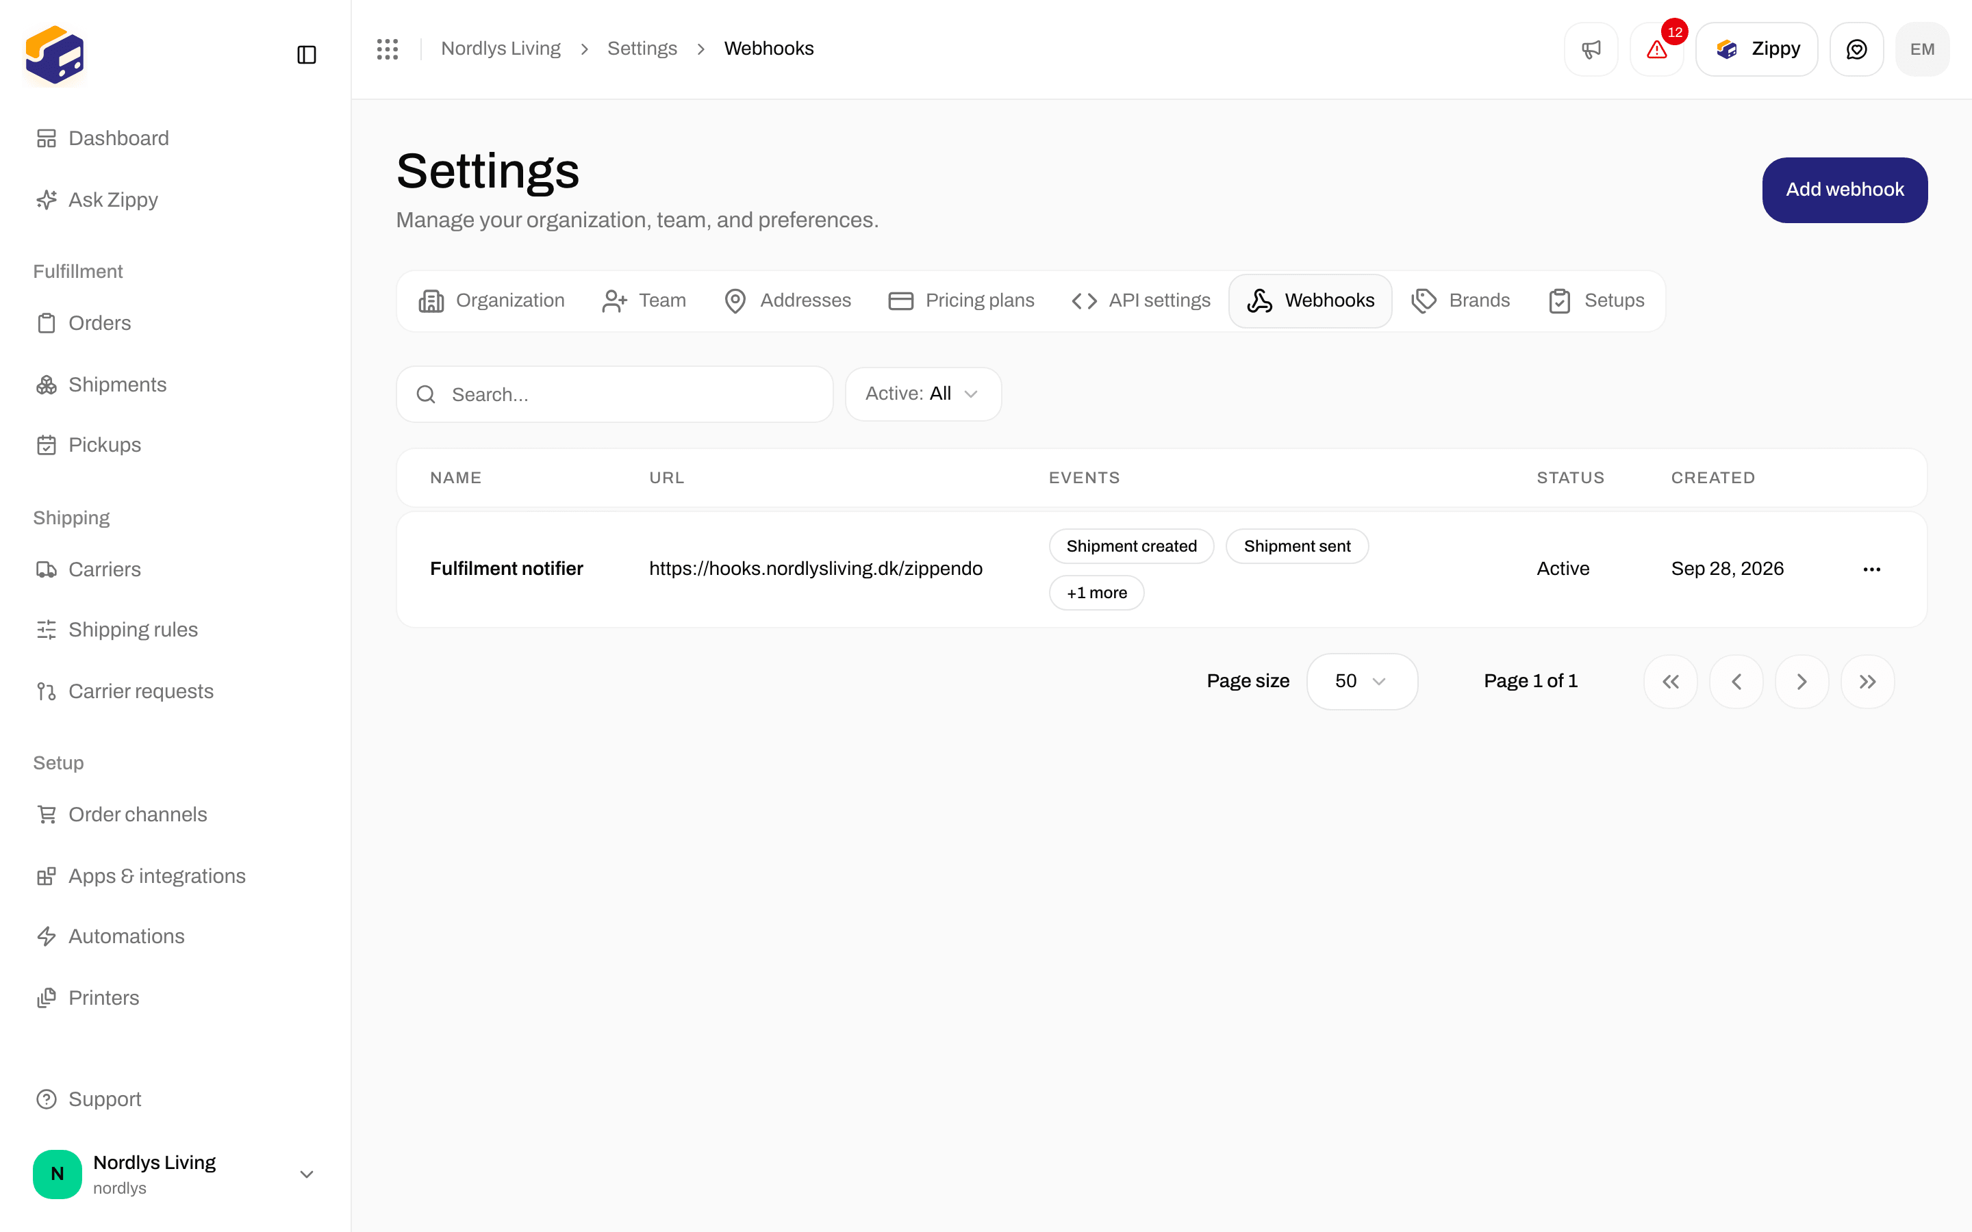The image size is (1972, 1232).
Task: Open the chat support bubble icon
Action: tap(1856, 49)
